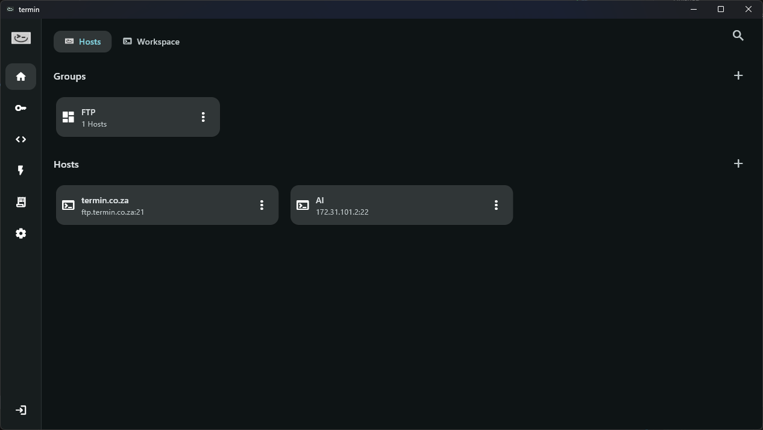
Task: Click the search magnifier icon
Action: pyautogui.click(x=738, y=36)
